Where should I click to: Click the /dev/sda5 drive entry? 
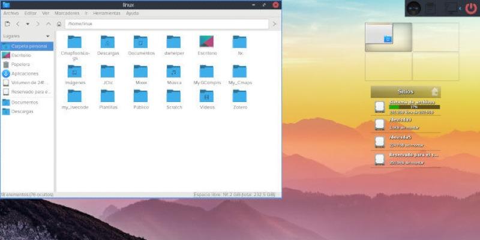[x=405, y=142]
